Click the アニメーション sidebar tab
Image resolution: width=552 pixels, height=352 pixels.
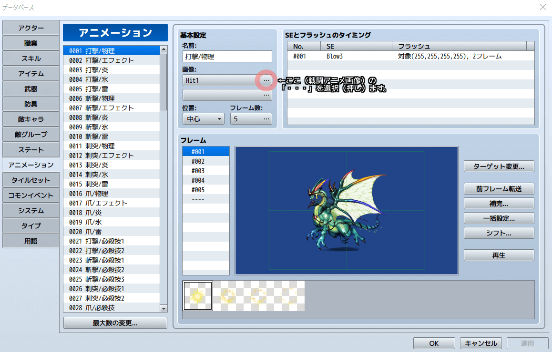pos(31,165)
